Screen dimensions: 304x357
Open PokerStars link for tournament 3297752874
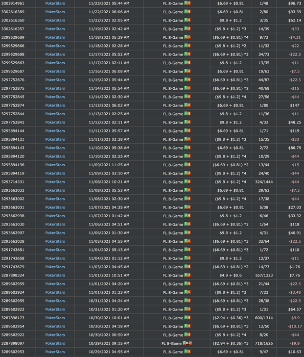coord(55,106)
